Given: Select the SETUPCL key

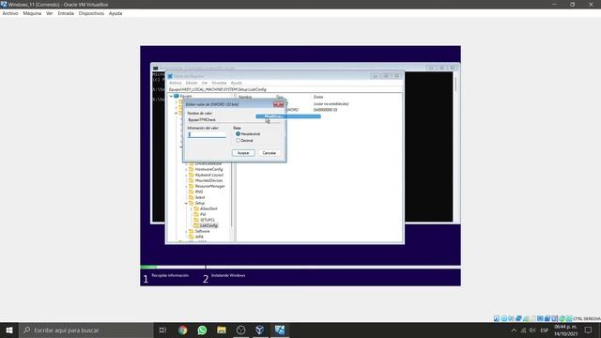Looking at the screenshot, I should click(208, 220).
